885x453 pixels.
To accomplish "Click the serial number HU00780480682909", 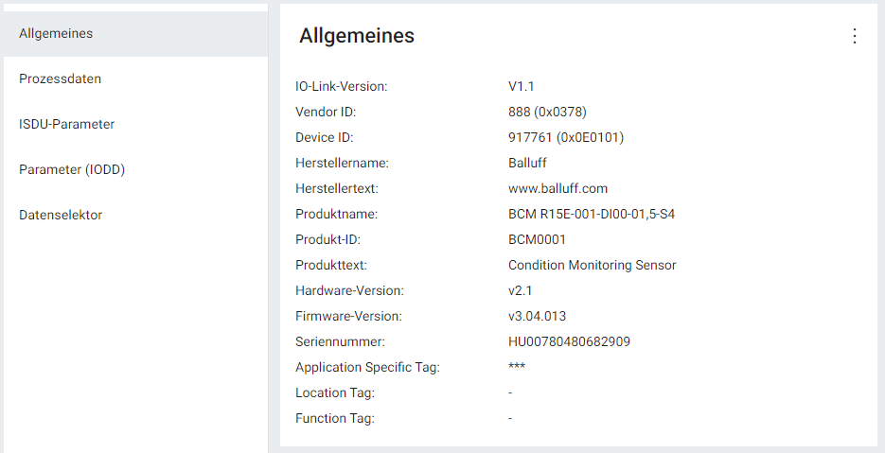I will tap(569, 341).
